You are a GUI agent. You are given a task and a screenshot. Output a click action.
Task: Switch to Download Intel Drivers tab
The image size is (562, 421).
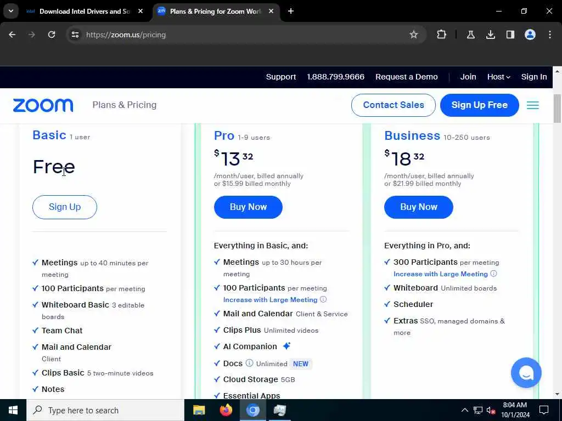[x=85, y=11]
